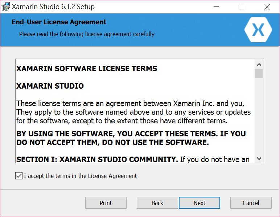Close the setup window
The height and width of the screenshot is (217, 280).
267,7
